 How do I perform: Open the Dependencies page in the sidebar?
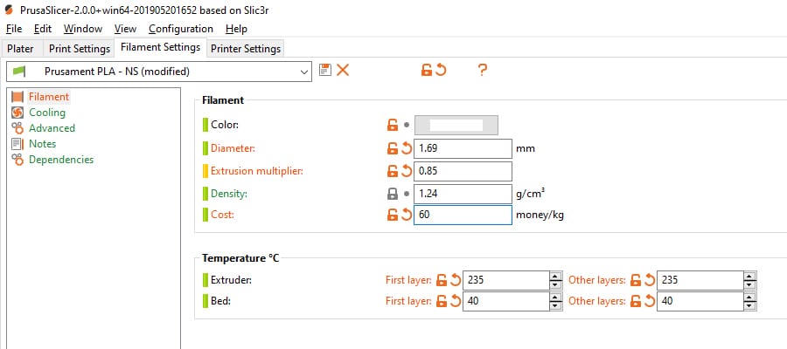60,160
